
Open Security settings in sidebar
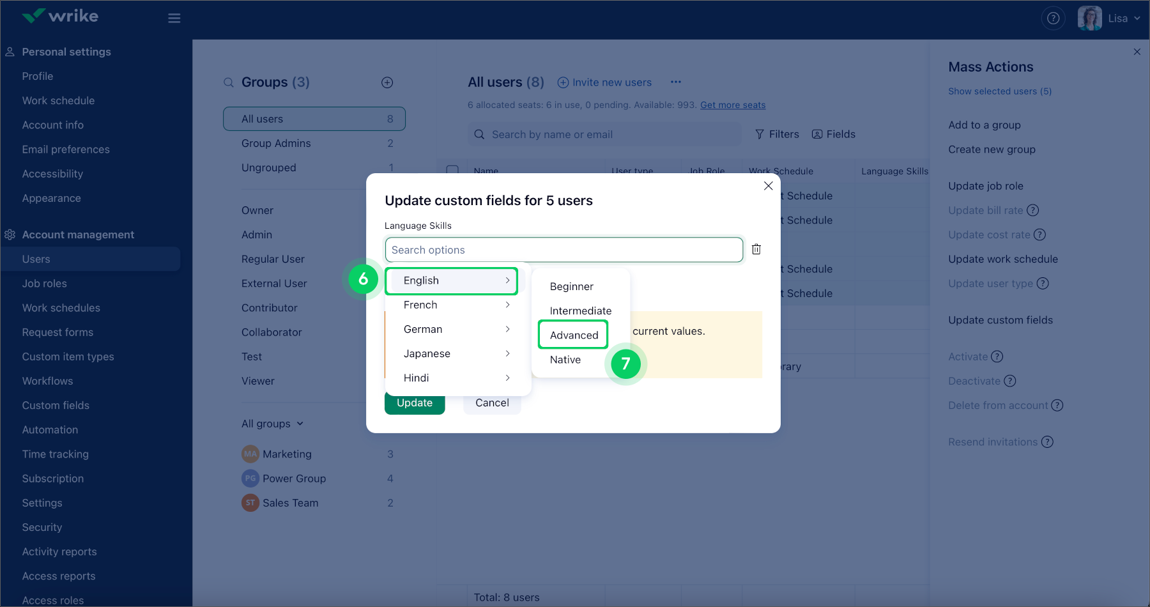42,527
